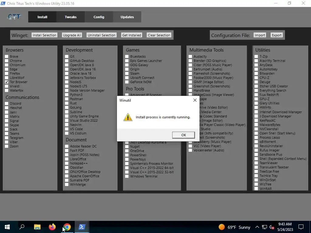Tick the Discord checkbox

7,103
